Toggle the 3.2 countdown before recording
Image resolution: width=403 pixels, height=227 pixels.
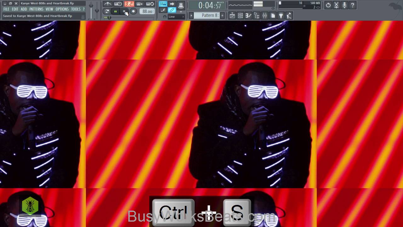[x=129, y=4]
